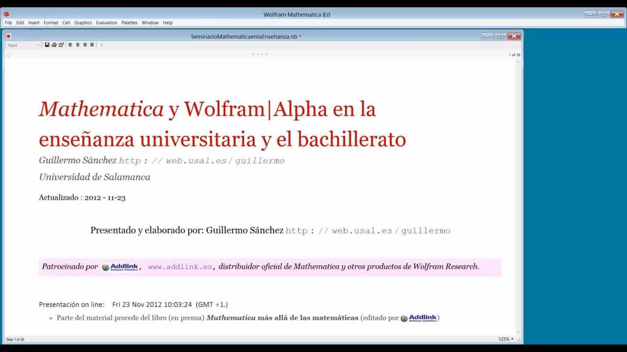Viewport: 627px width, 352px height.
Task: Open the Palettes menu
Action: click(129, 22)
